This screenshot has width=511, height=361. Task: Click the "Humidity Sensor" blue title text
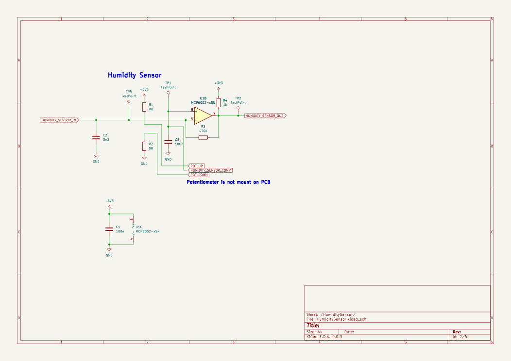coord(135,76)
